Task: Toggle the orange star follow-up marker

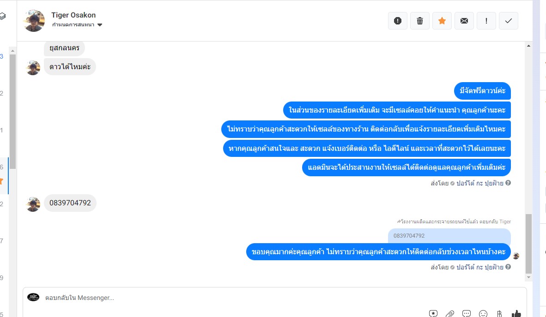Action: pos(442,21)
